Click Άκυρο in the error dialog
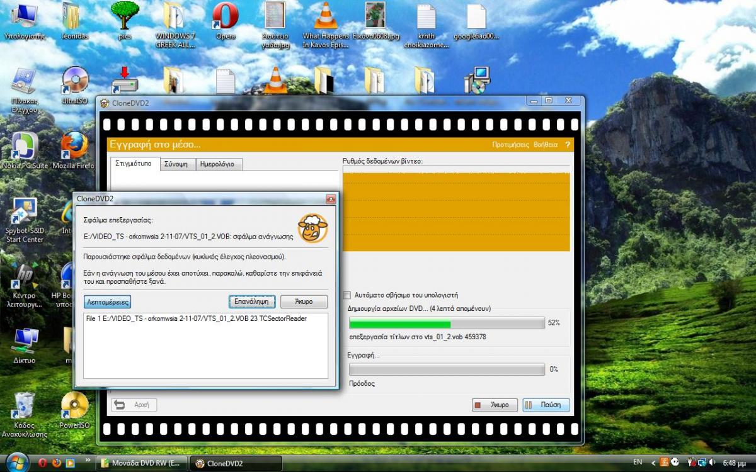The height and width of the screenshot is (472, 756). point(304,301)
